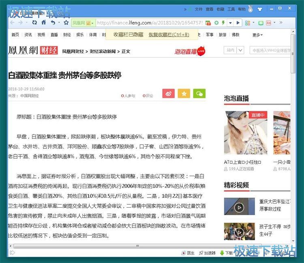Image resolution: width=304 pixels, height=263 pixels.
Task: Open the 工具 menu
Action: 231,9
